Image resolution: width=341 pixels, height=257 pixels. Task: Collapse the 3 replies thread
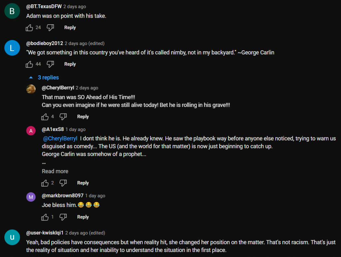click(44, 78)
